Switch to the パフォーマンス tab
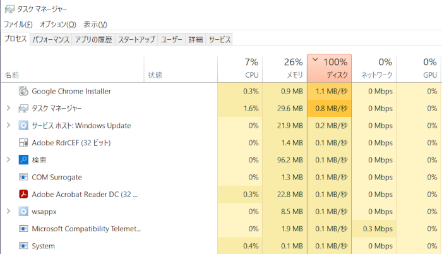The image size is (442, 254). pyautogui.click(x=51, y=40)
